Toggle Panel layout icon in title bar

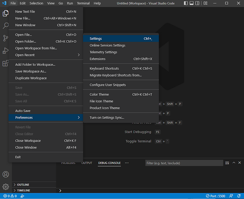pyautogui.click(x=192, y=3)
